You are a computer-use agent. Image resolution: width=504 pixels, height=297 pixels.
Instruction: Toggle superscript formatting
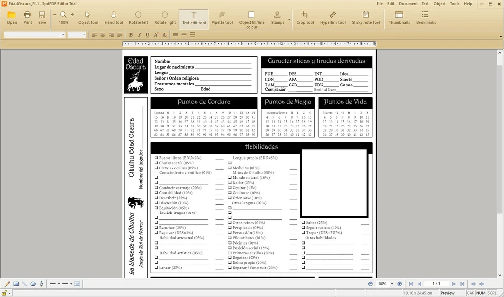click(x=156, y=35)
